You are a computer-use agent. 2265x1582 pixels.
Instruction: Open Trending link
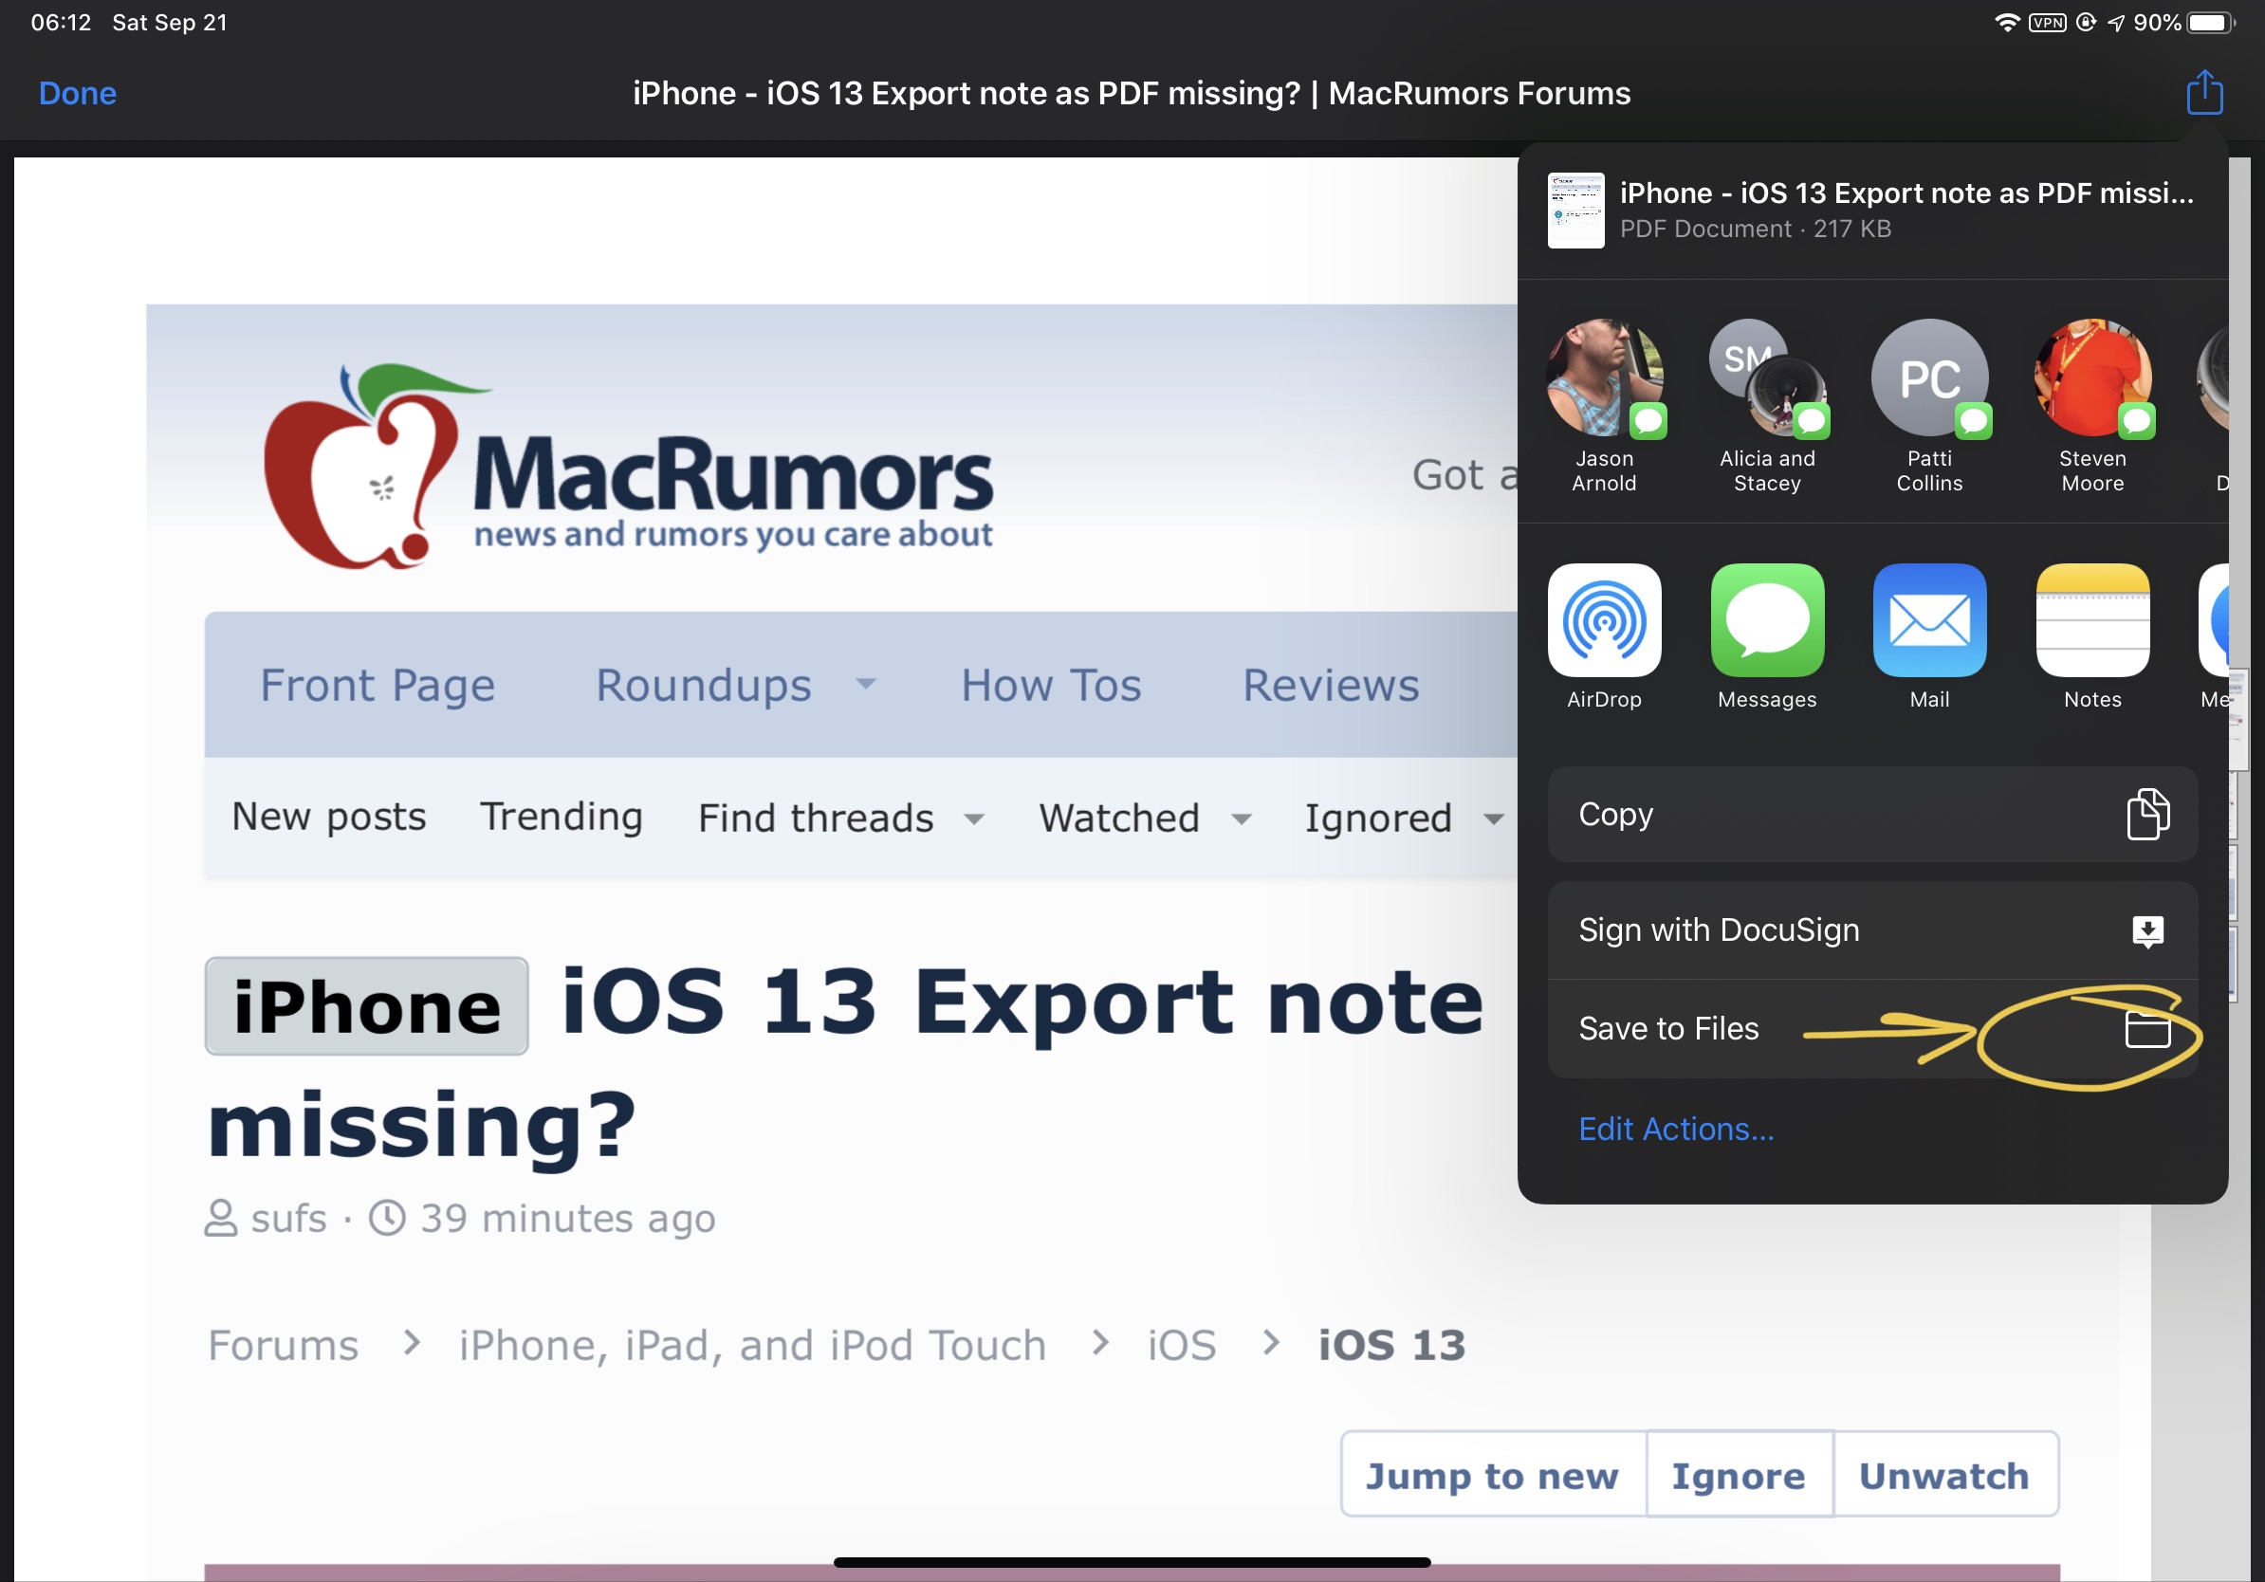pyautogui.click(x=561, y=818)
